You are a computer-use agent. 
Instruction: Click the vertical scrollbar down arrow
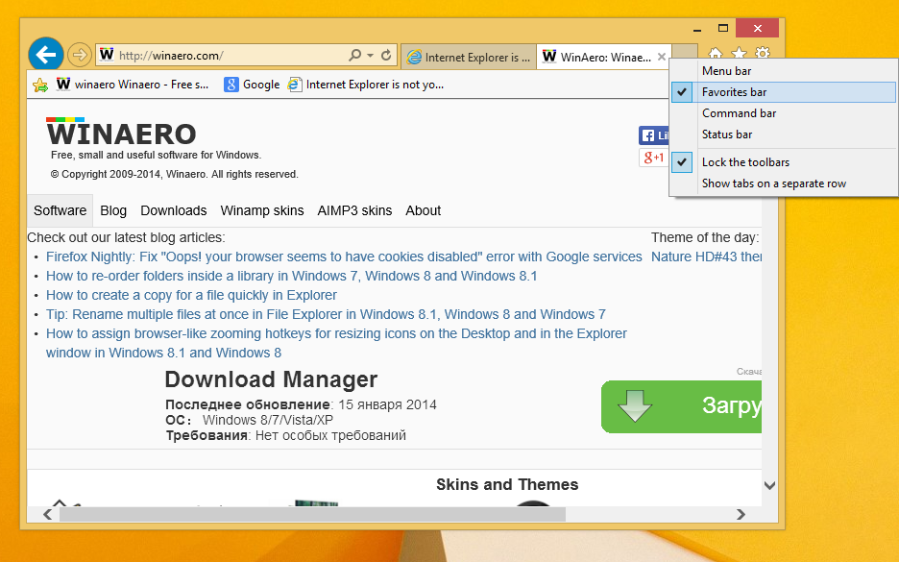click(x=769, y=486)
